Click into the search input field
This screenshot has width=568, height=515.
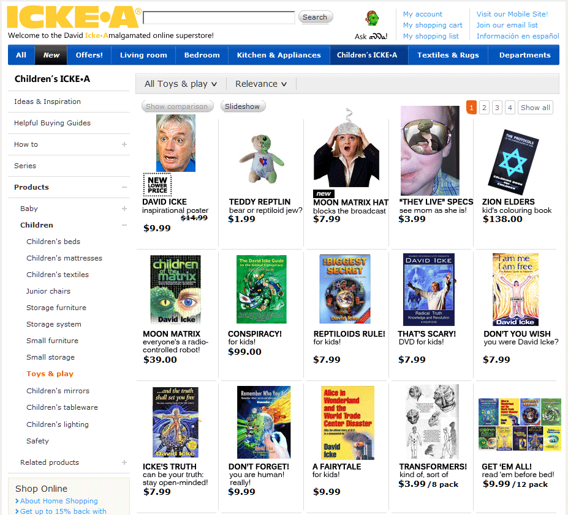pyautogui.click(x=219, y=17)
